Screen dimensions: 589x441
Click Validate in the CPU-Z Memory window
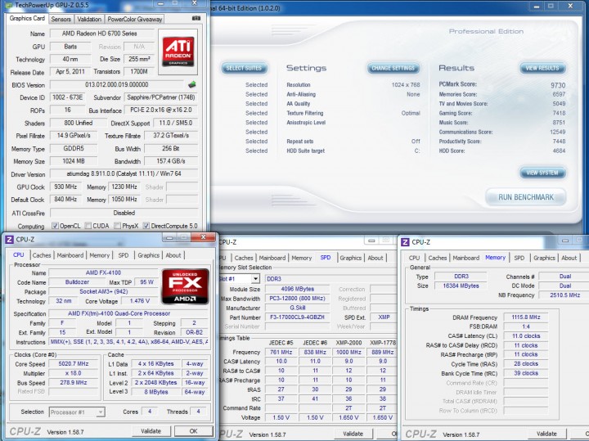tap(546, 434)
